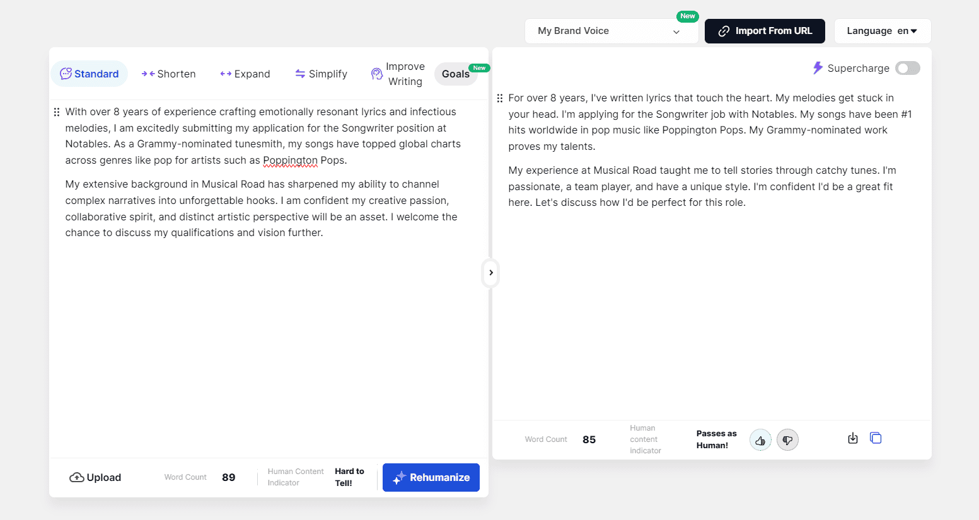Click the link icon in Import From URL
The image size is (979, 520).
point(724,31)
